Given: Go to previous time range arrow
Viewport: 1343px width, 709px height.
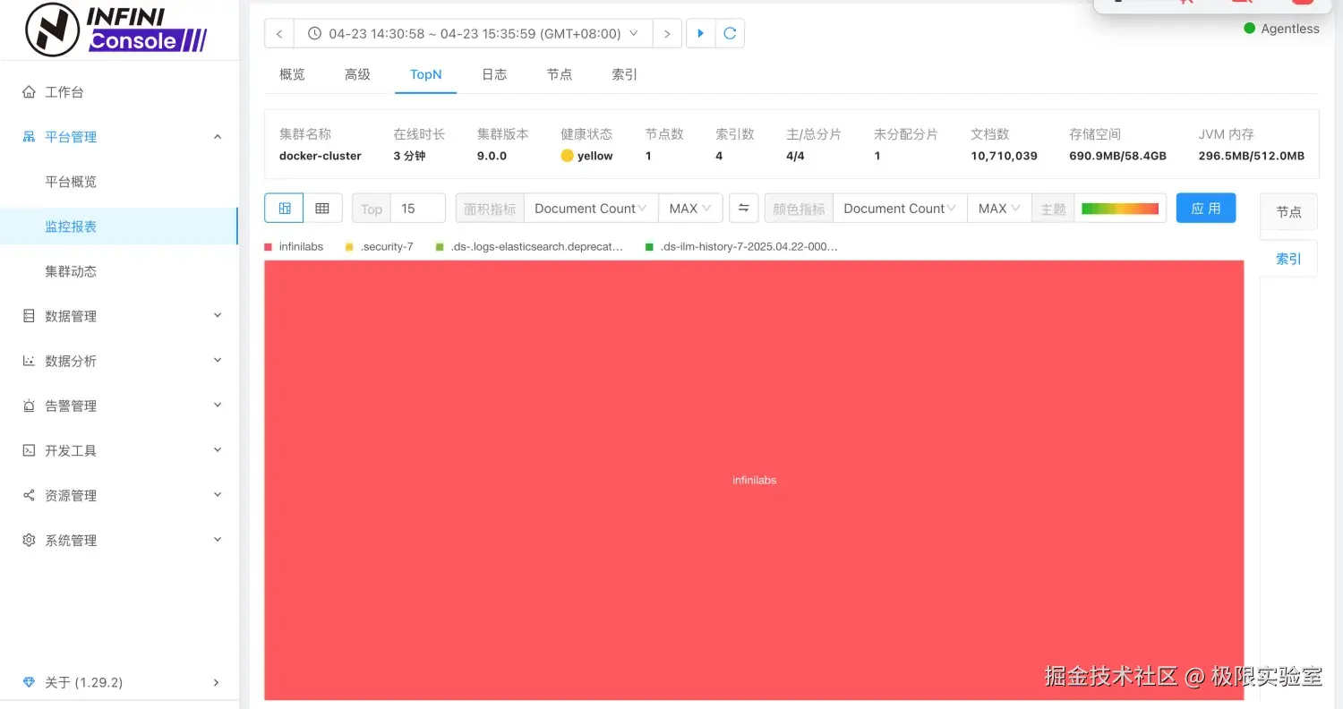Looking at the screenshot, I should pos(279,33).
